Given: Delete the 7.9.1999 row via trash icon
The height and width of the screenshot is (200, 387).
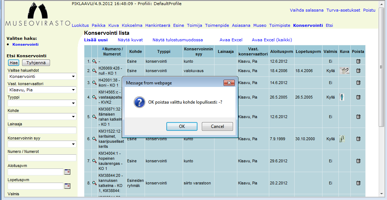Looking at the screenshot, I should point(358,139).
